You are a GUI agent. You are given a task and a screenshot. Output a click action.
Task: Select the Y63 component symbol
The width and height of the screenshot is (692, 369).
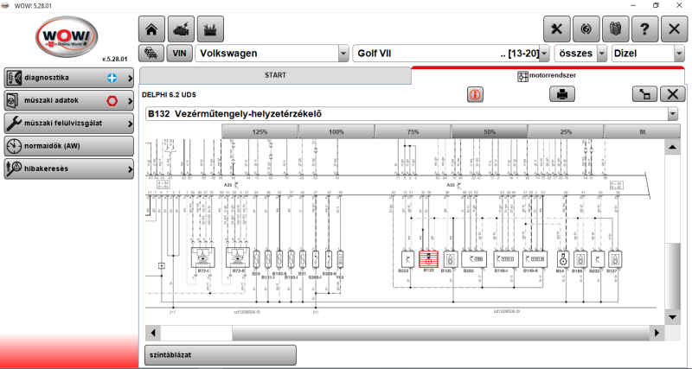340,259
